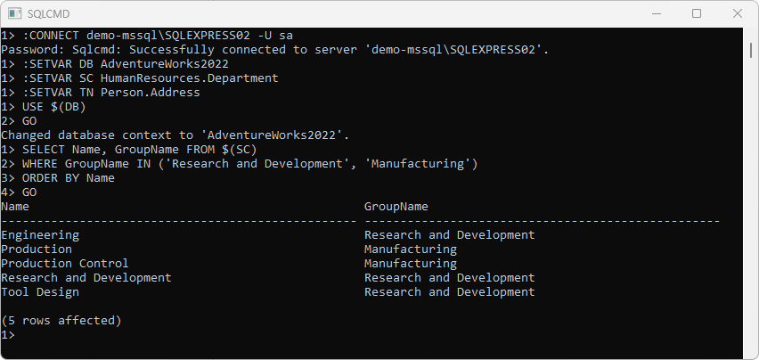
Task: Click the 'Changed database context' message
Action: click(175, 135)
